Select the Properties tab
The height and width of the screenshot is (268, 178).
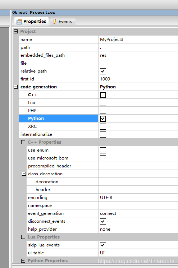32,22
